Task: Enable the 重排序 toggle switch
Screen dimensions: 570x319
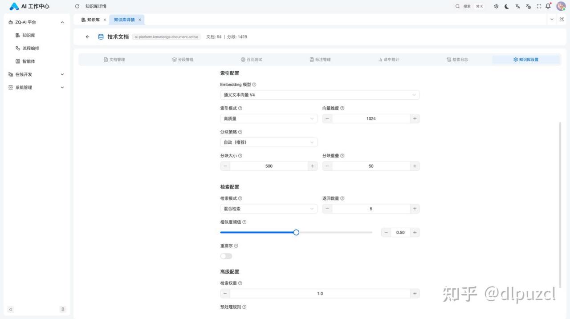Action: coord(226,256)
